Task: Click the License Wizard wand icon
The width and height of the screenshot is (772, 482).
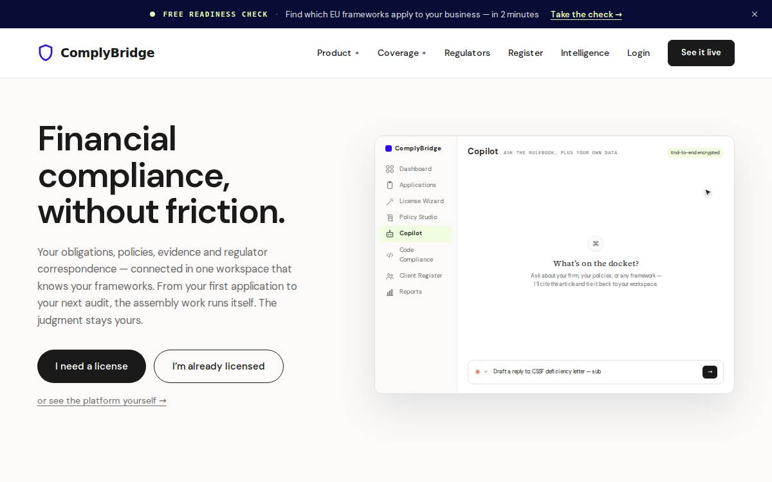Action: coord(390,201)
